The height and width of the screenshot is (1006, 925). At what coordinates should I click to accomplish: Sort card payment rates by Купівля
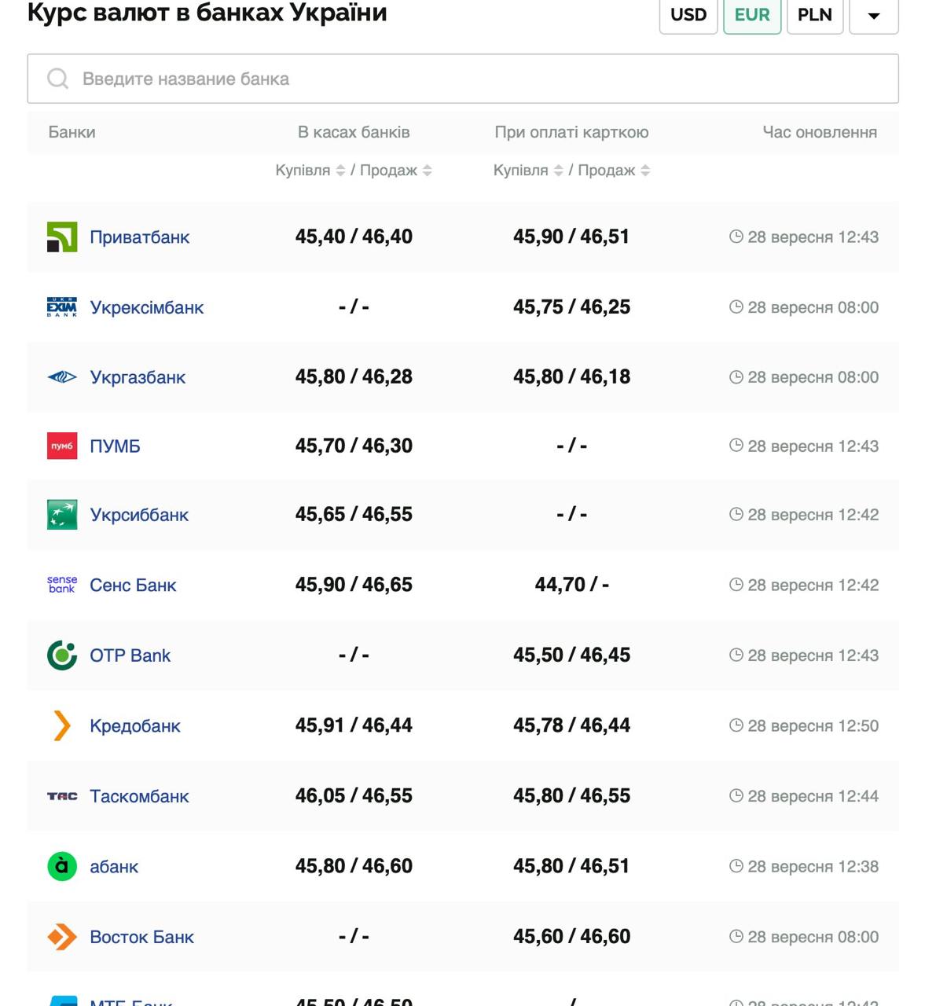(x=558, y=171)
